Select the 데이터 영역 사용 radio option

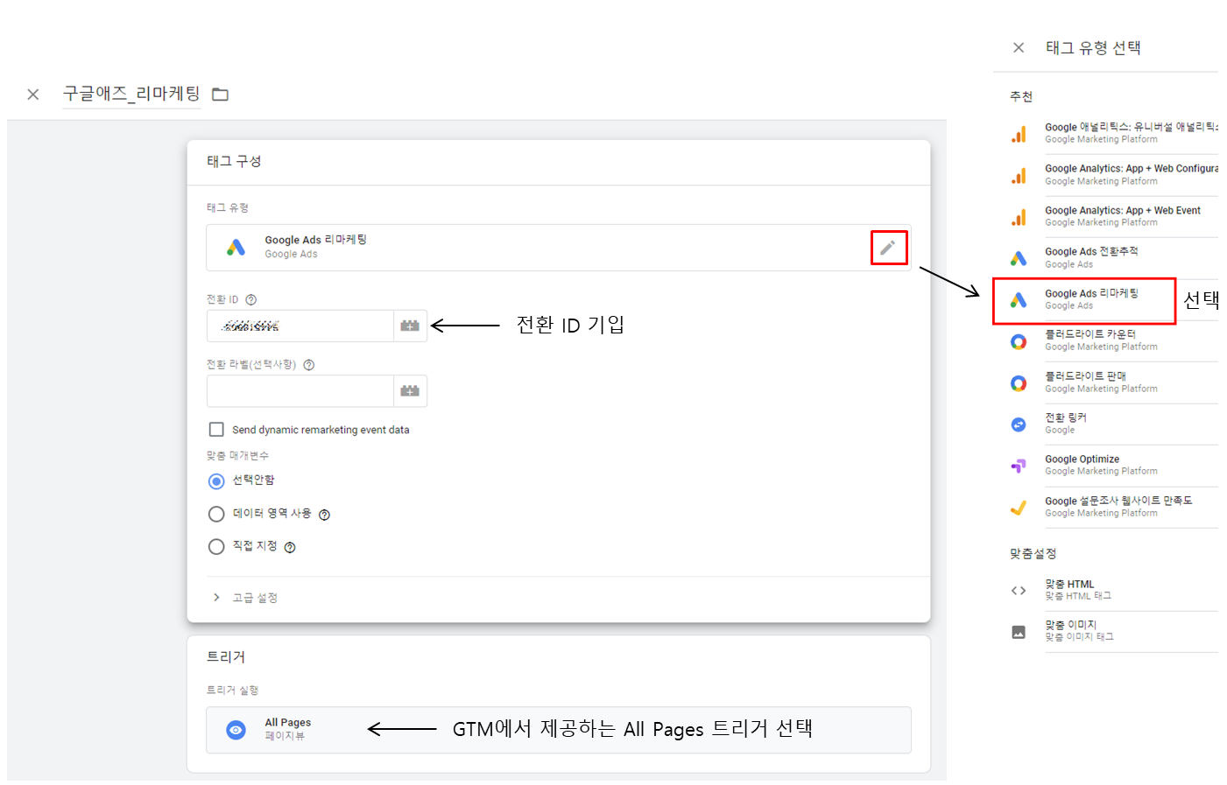click(x=216, y=514)
